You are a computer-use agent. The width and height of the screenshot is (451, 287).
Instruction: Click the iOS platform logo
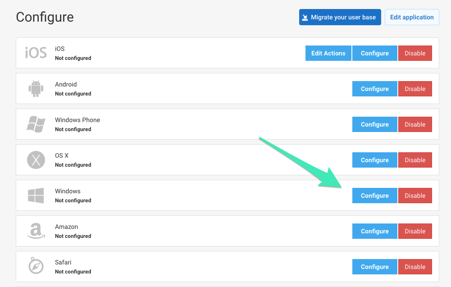pyautogui.click(x=36, y=53)
